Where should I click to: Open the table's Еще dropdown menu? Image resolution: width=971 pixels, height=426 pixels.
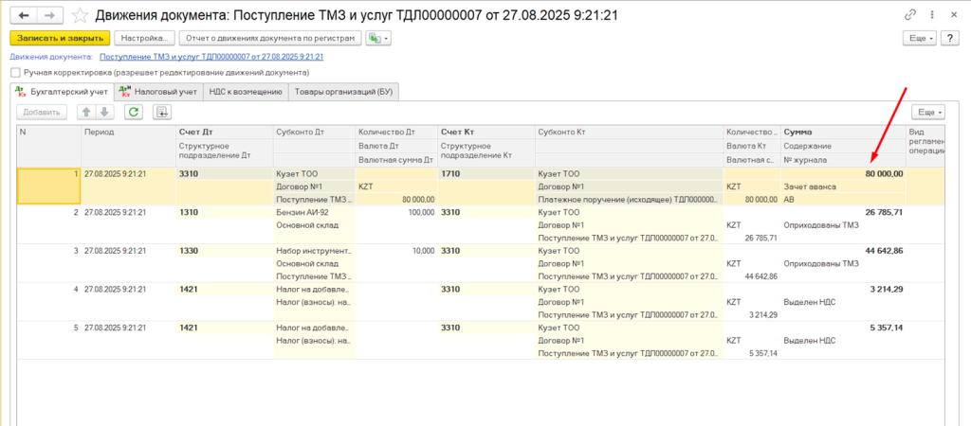[x=927, y=112]
